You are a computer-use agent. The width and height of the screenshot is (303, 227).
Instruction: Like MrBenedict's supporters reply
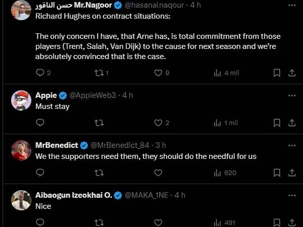(159, 173)
